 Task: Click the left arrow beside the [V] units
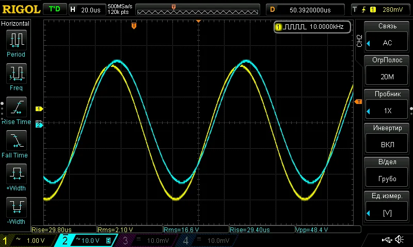(369, 214)
